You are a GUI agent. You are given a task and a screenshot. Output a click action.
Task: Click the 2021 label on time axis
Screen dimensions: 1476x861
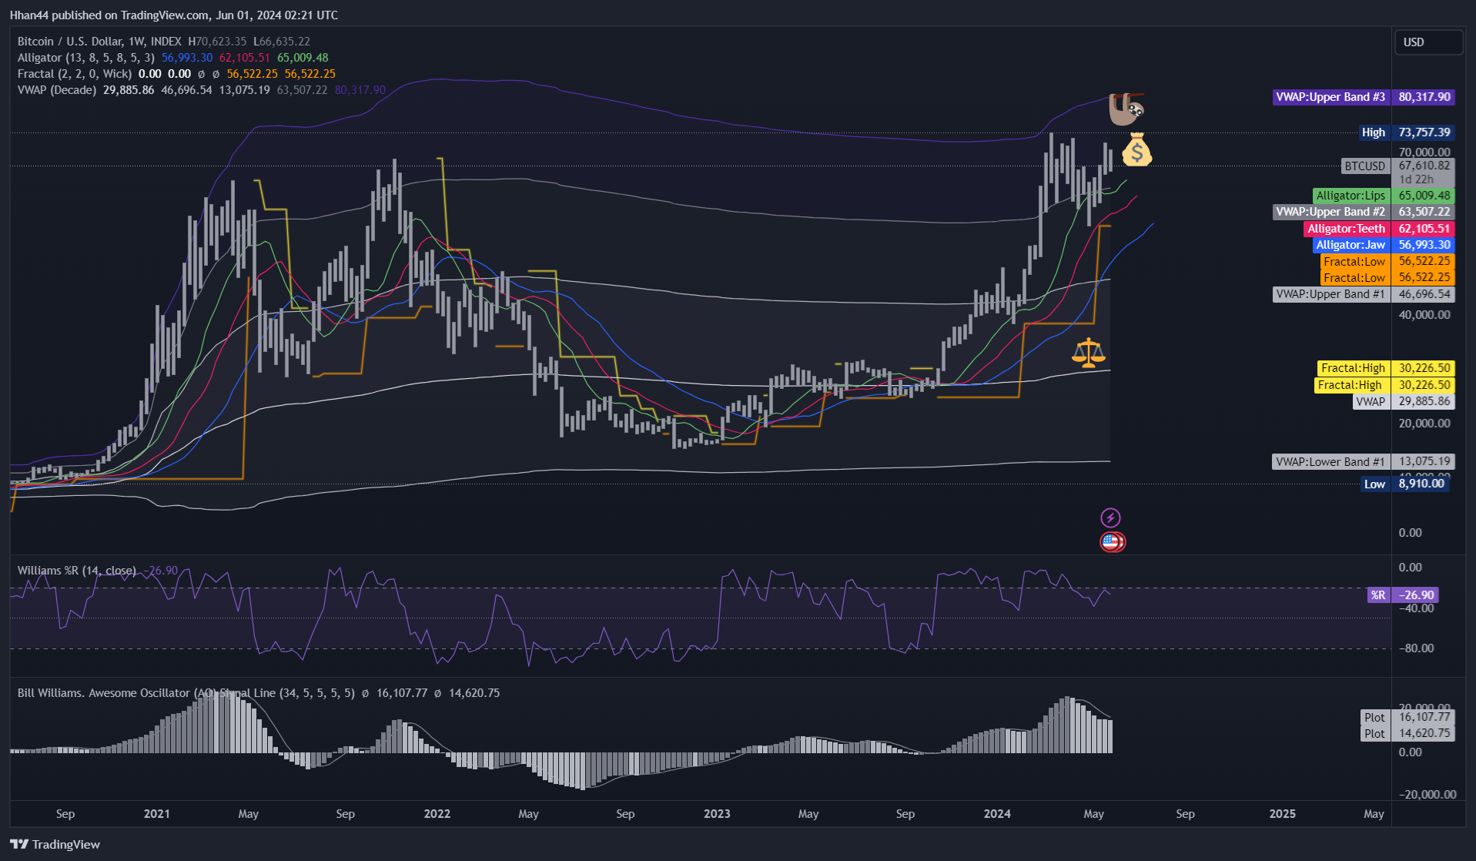(157, 814)
